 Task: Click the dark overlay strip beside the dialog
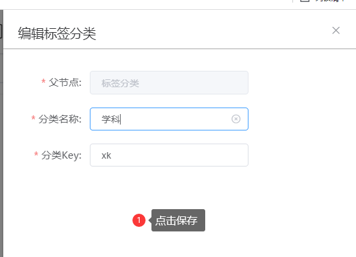click(x=1, y=133)
